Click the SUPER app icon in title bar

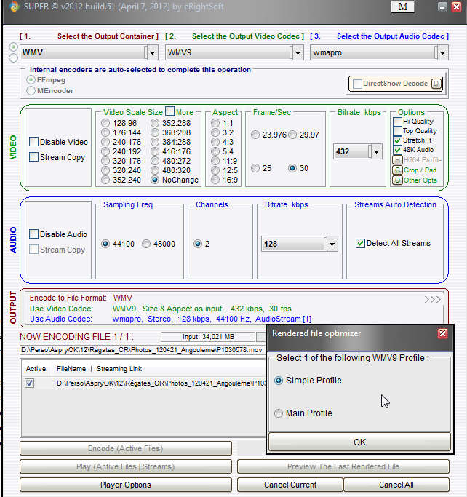(9, 7)
